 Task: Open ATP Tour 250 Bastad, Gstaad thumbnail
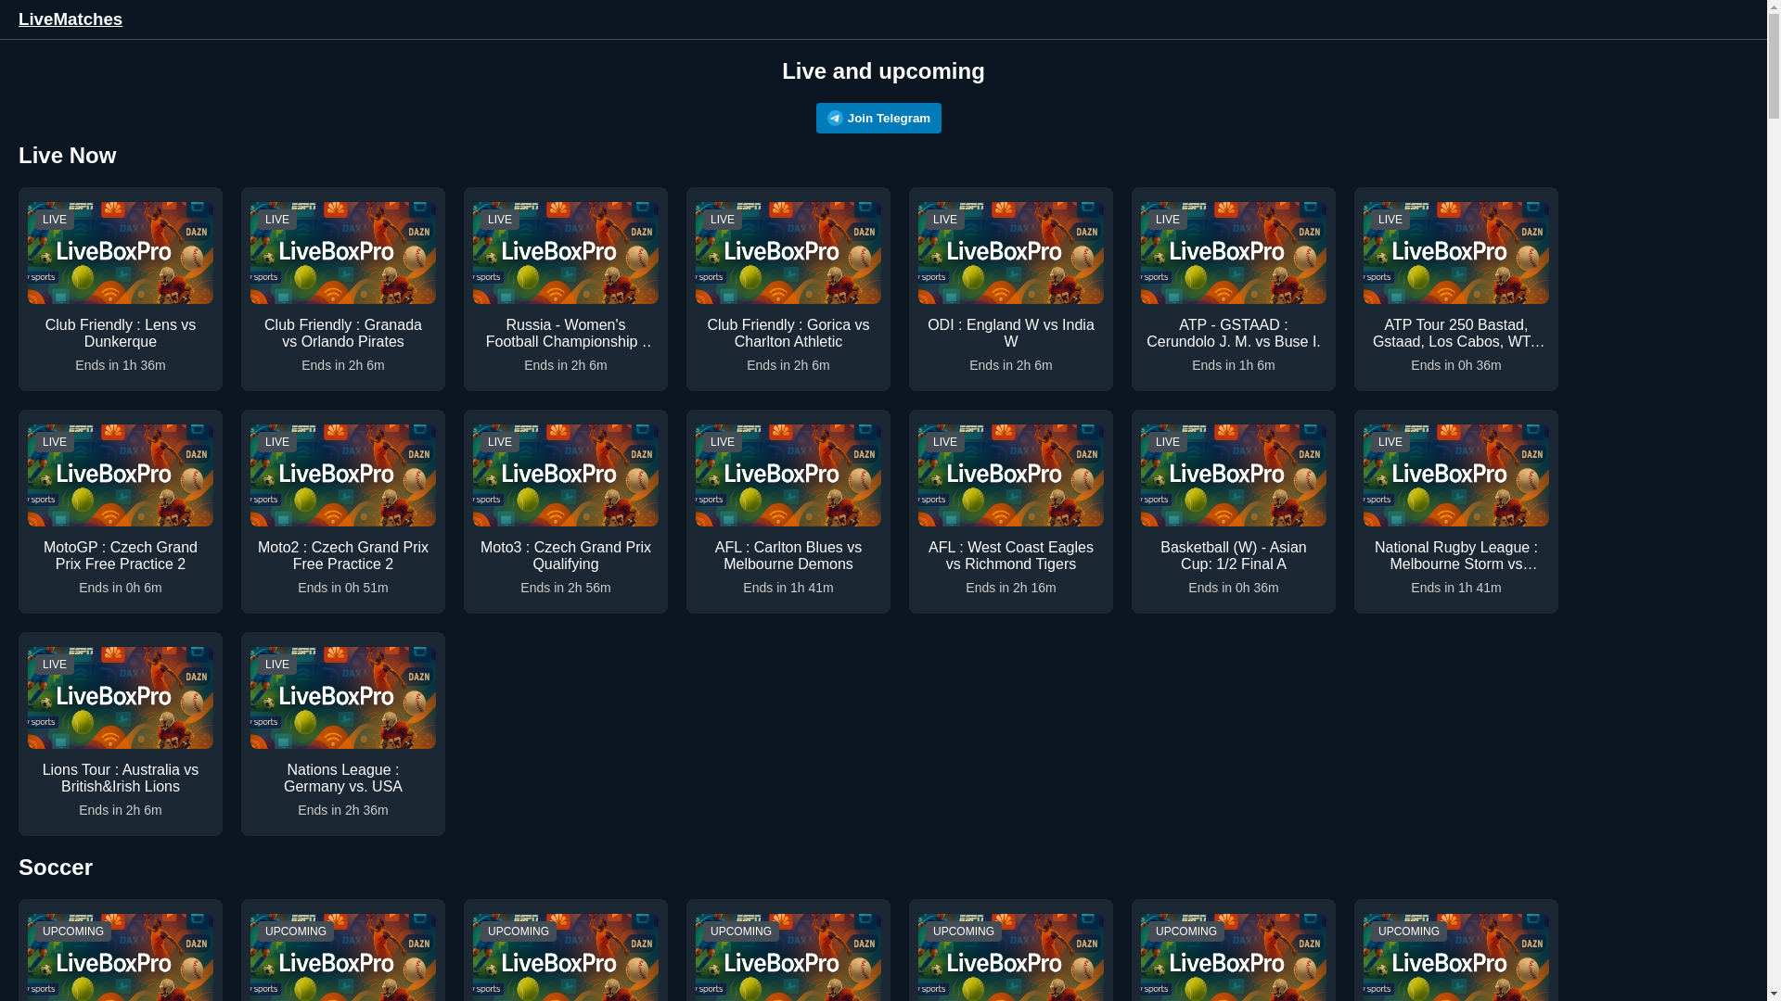pos(1456,253)
